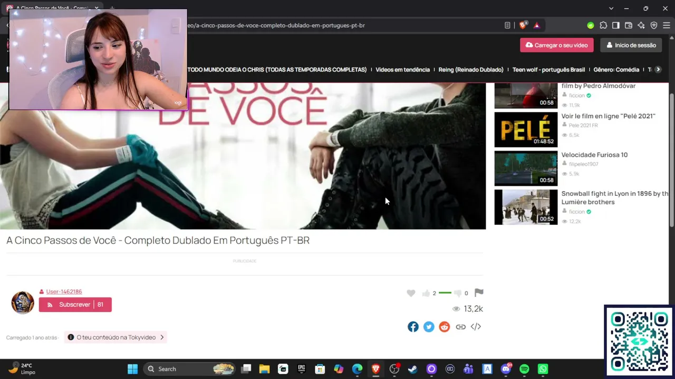The height and width of the screenshot is (379, 675).
Task: Subscribe with the 'Subscrever' button
Action: 75,305
